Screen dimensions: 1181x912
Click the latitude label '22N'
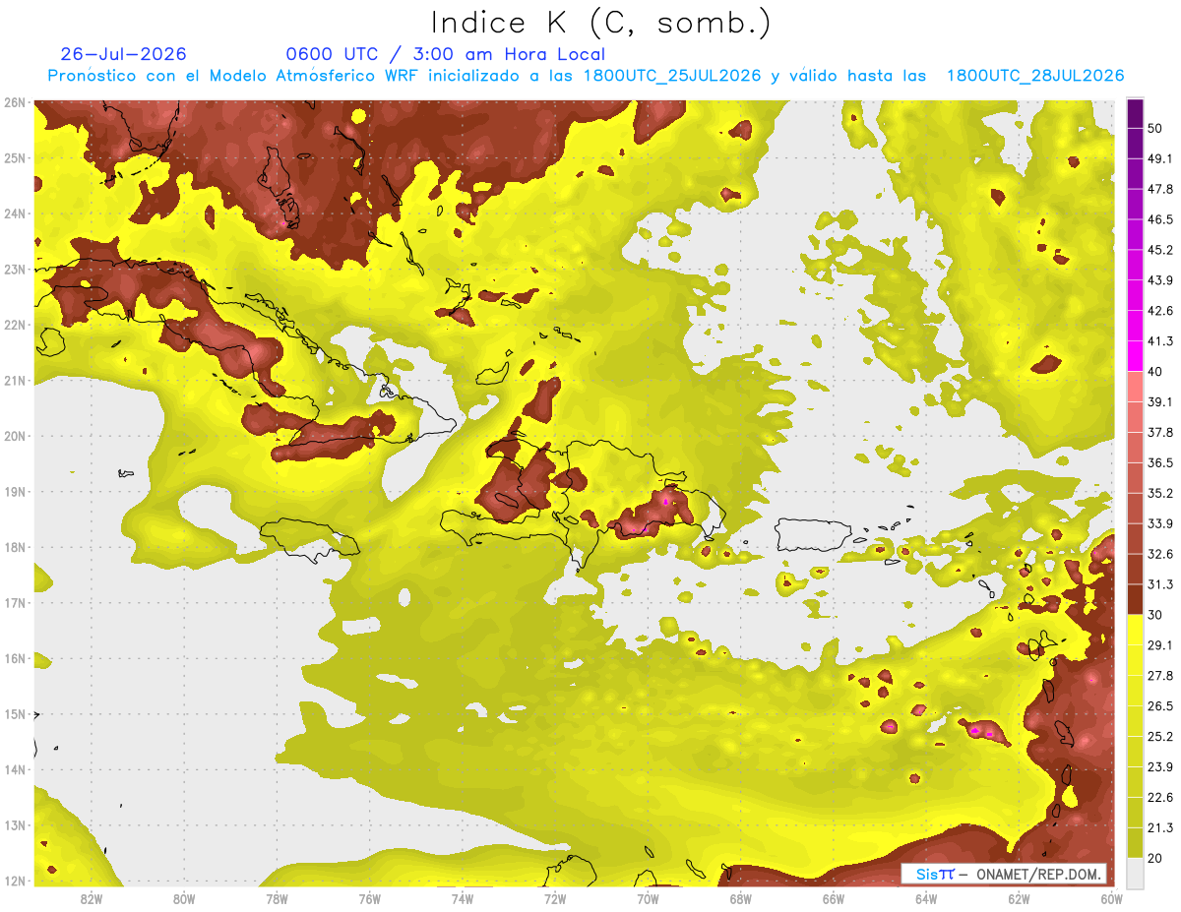click(15, 325)
